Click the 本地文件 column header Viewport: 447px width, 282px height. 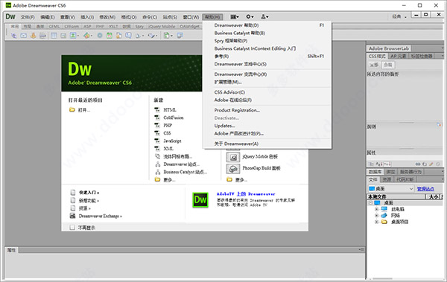(396, 196)
